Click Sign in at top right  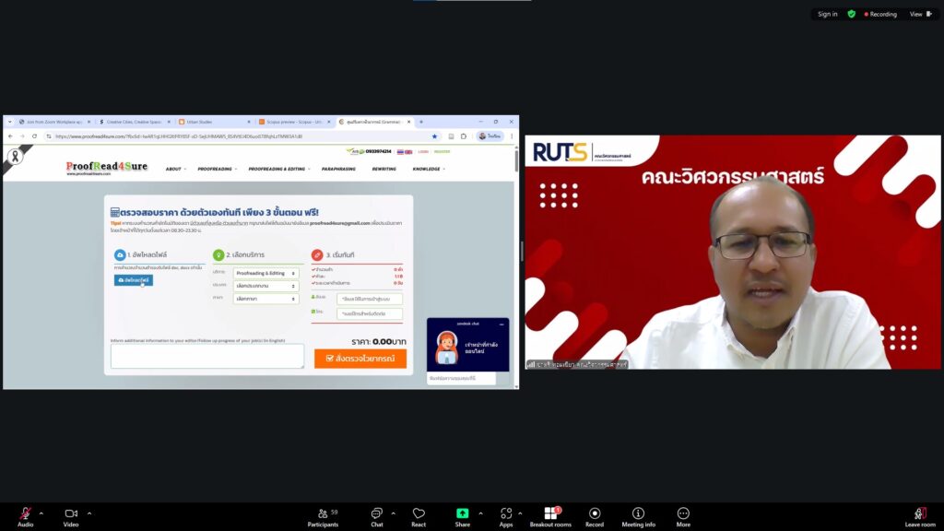[x=827, y=14]
